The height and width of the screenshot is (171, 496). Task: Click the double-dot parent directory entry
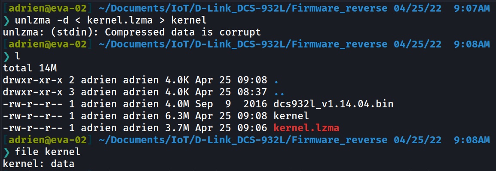tap(279, 91)
